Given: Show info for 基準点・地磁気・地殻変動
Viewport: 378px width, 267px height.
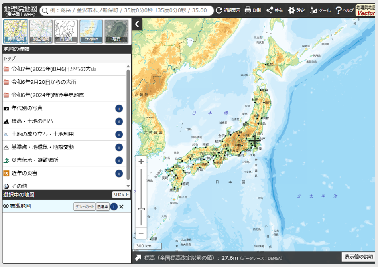Looking at the screenshot, I should point(119,147).
